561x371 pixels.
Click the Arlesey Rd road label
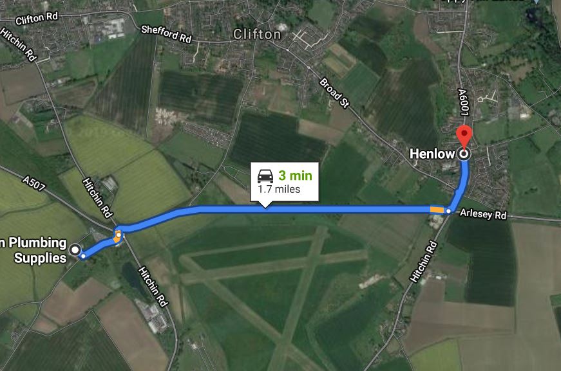click(x=483, y=214)
